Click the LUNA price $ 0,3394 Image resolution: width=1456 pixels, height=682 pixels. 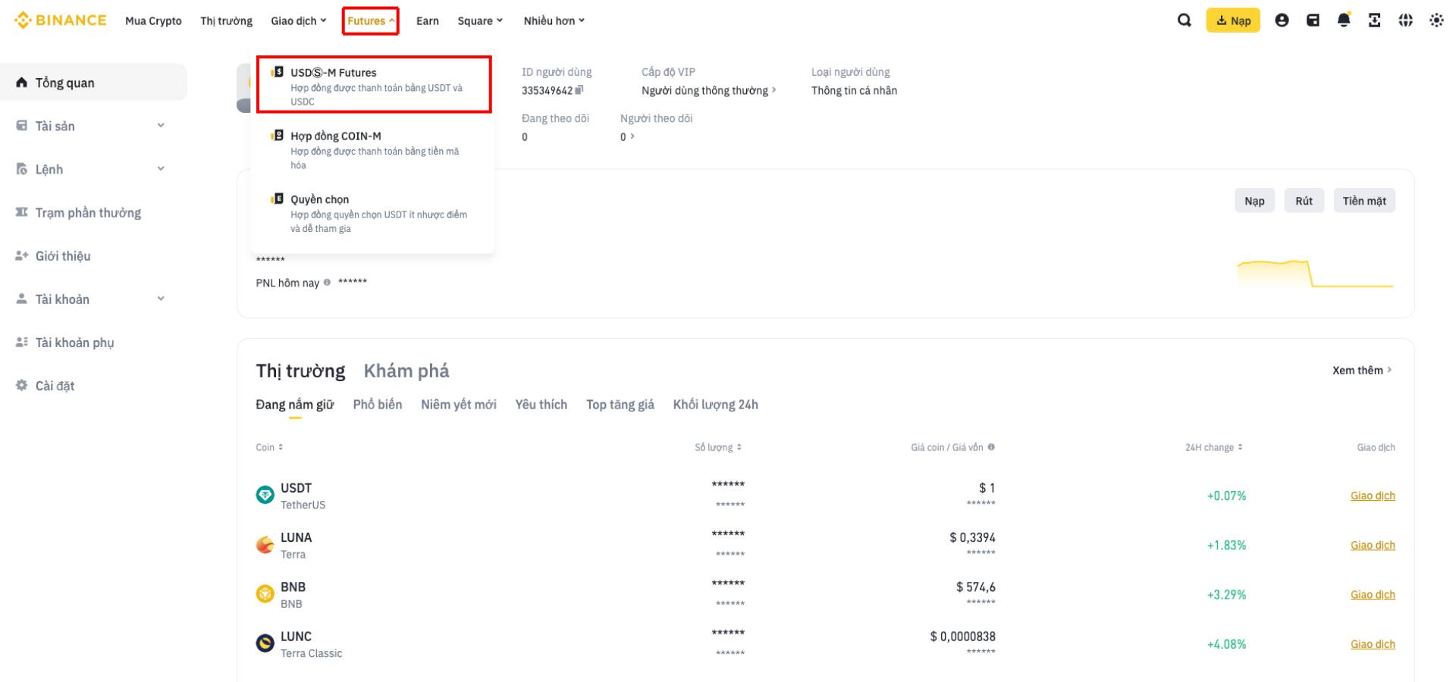pyautogui.click(x=972, y=537)
